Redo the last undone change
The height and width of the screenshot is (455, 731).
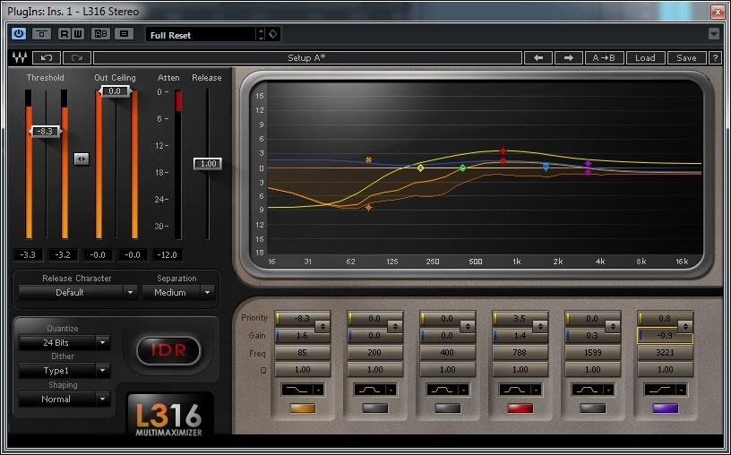click(x=77, y=58)
